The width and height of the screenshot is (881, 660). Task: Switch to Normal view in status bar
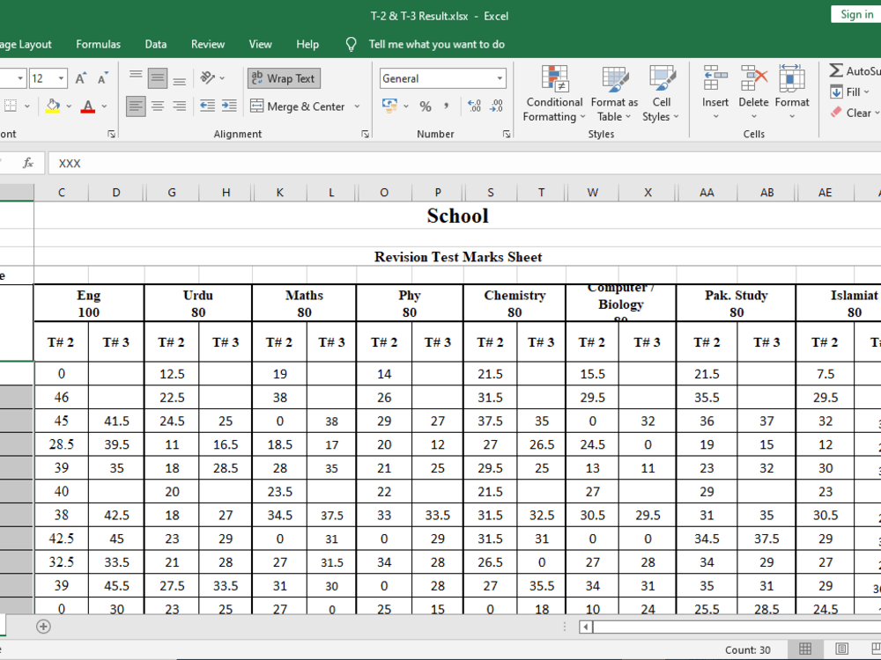pyautogui.click(x=804, y=649)
